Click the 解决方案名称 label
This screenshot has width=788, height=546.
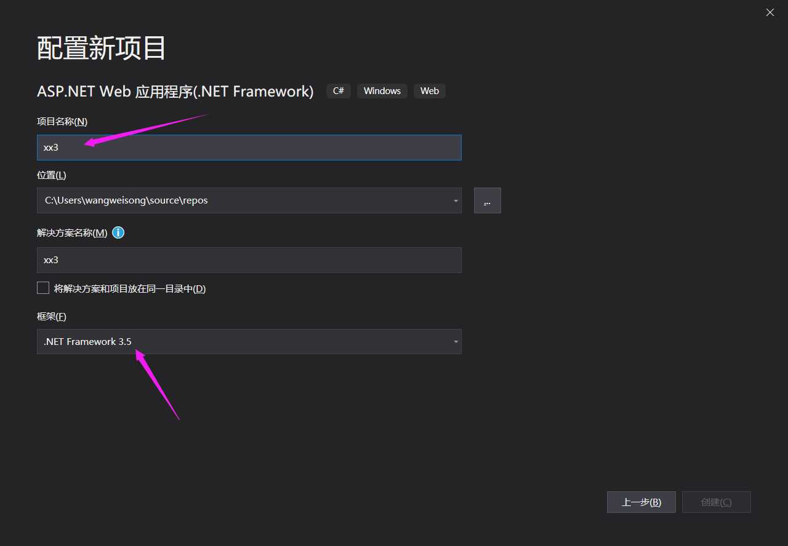click(x=72, y=233)
